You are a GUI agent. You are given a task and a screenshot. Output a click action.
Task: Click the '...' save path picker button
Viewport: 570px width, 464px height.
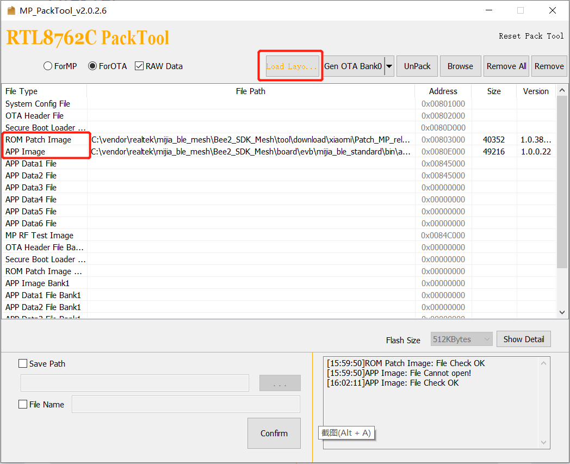coord(280,382)
